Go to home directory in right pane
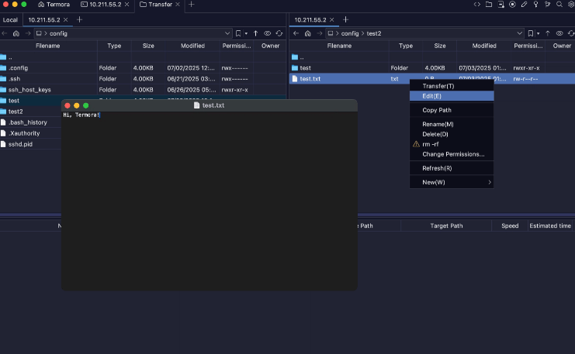This screenshot has width=575, height=354. pyautogui.click(x=307, y=33)
